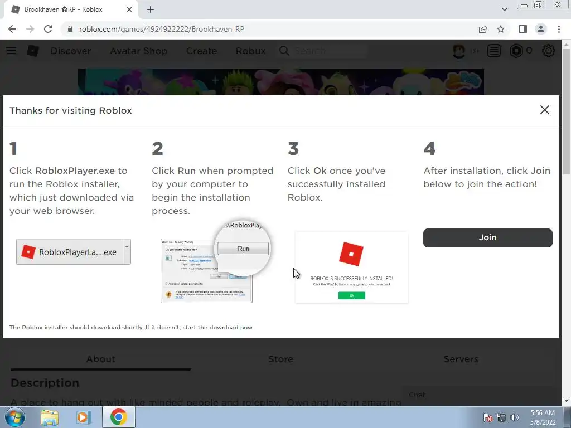Image resolution: width=571 pixels, height=428 pixels.
Task: Click the Chrome taskbar icon
Action: [x=119, y=417]
